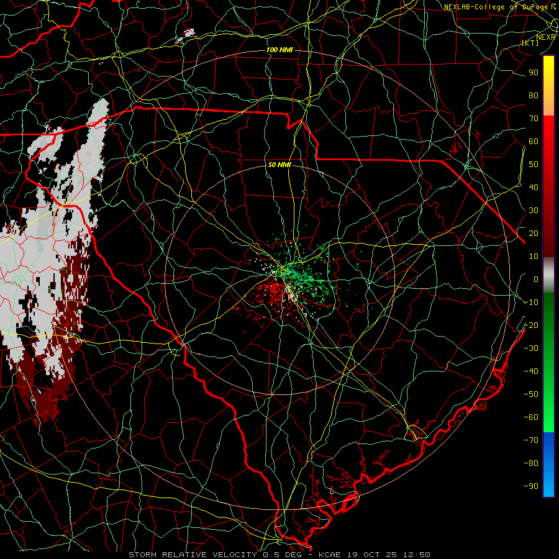Select the -60 knot scale label
This screenshot has height=559, width=559.
531,417
